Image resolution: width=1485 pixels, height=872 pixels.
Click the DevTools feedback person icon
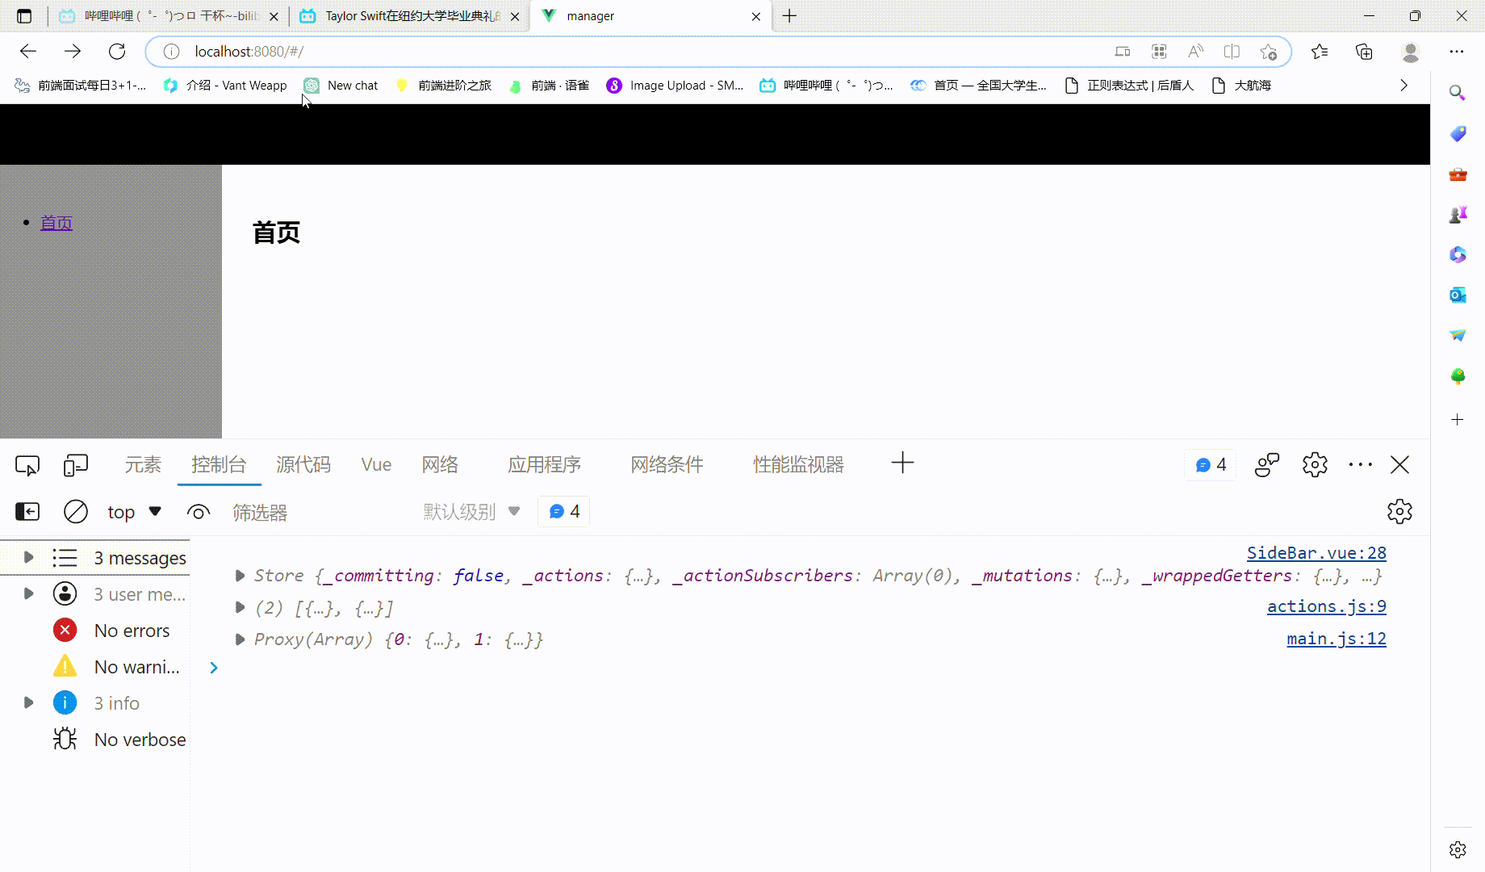pos(1267,465)
